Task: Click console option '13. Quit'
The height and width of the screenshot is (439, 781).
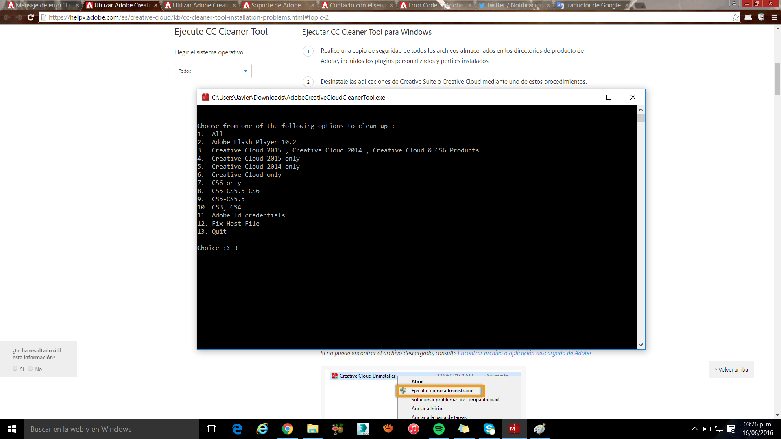Action: click(x=212, y=231)
